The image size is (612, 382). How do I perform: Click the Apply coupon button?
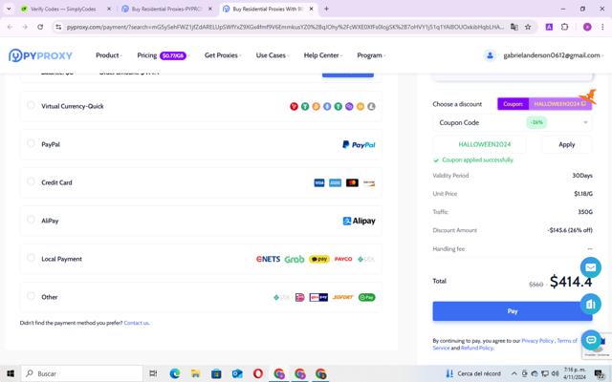tap(566, 144)
